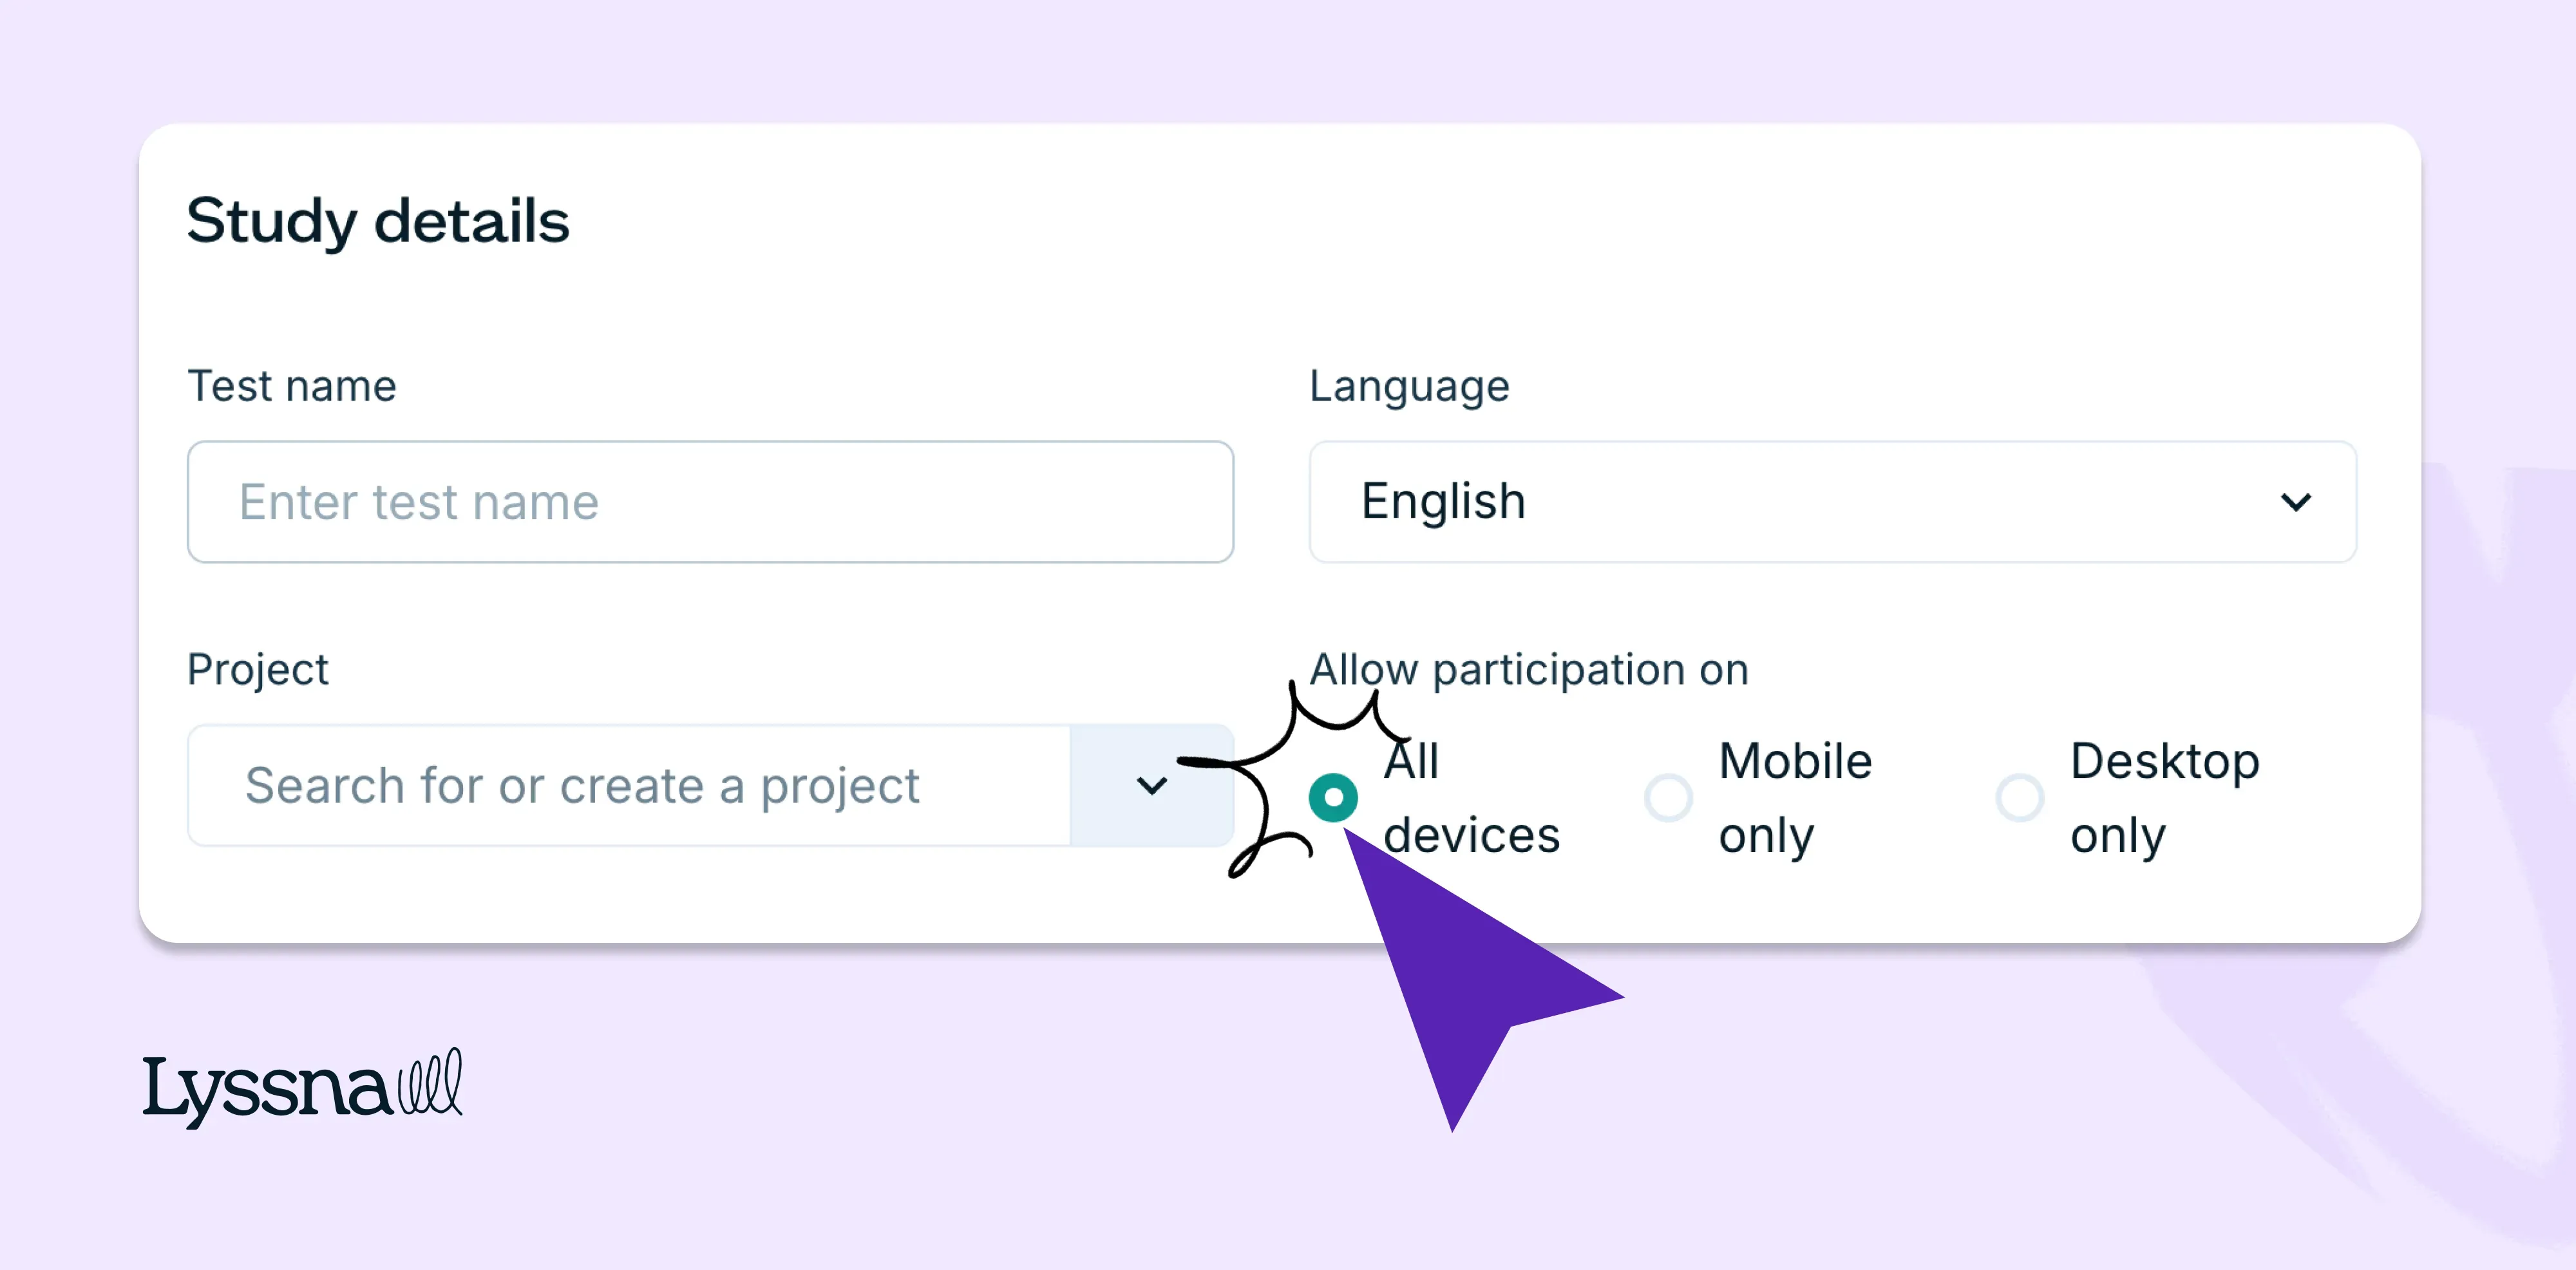Click the Desktop only radio circle icon

tap(2020, 797)
